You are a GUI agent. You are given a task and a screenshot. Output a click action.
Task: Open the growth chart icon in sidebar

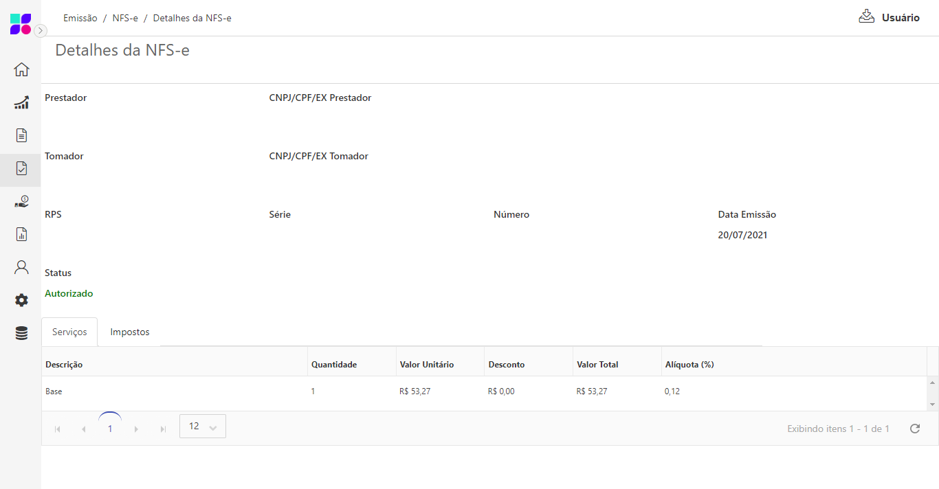21,102
